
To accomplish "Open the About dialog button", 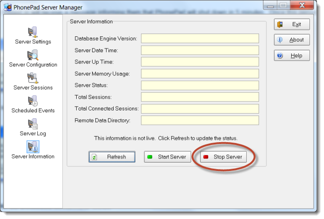I will click(292, 40).
